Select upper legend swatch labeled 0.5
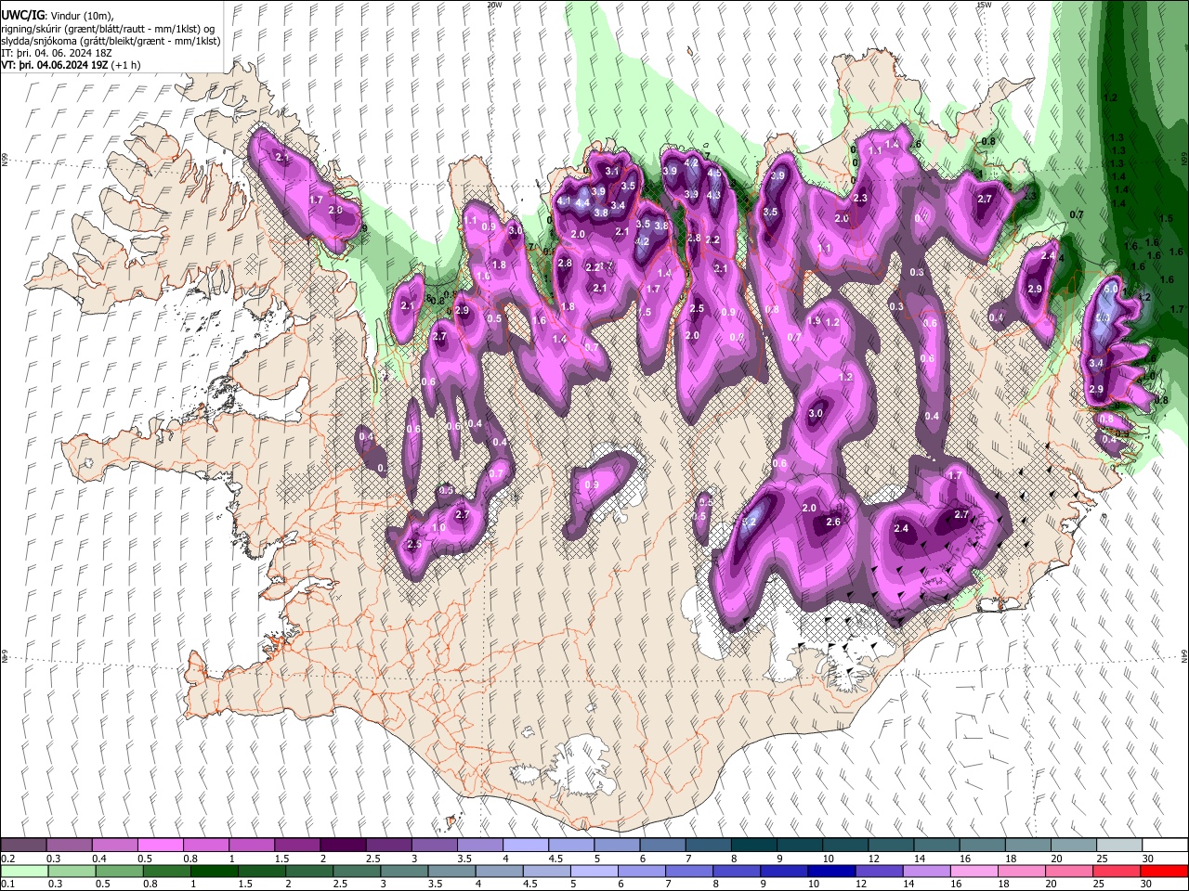This screenshot has height=891, width=1189. 160,845
